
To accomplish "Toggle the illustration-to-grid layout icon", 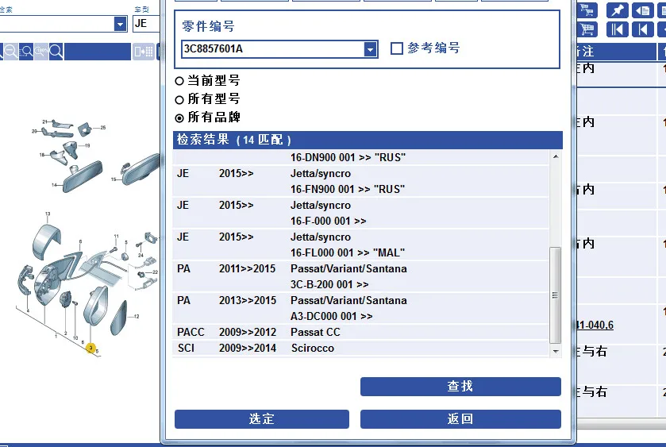I will pos(144,52).
